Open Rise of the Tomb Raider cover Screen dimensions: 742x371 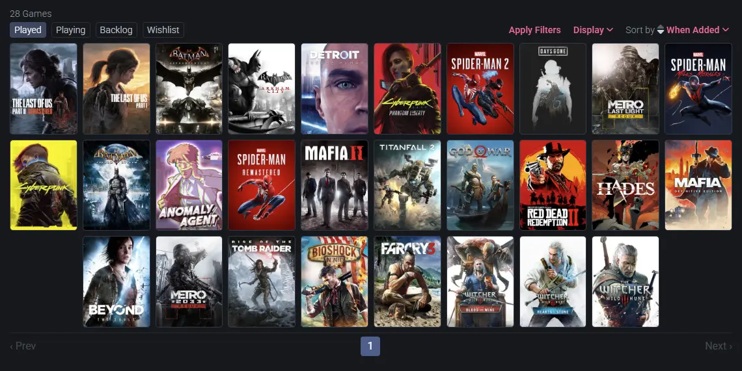[x=262, y=282]
